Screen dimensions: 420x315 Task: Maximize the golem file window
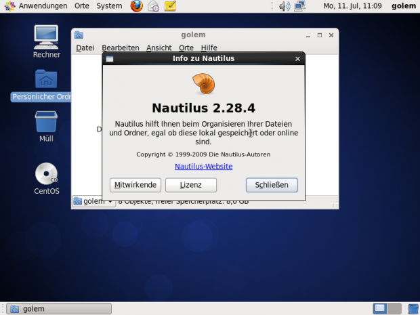[x=320, y=35]
